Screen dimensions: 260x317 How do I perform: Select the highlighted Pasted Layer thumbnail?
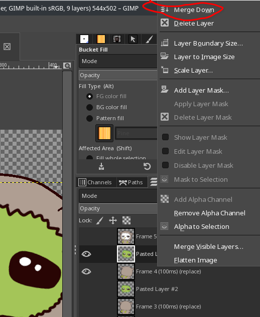(126, 254)
